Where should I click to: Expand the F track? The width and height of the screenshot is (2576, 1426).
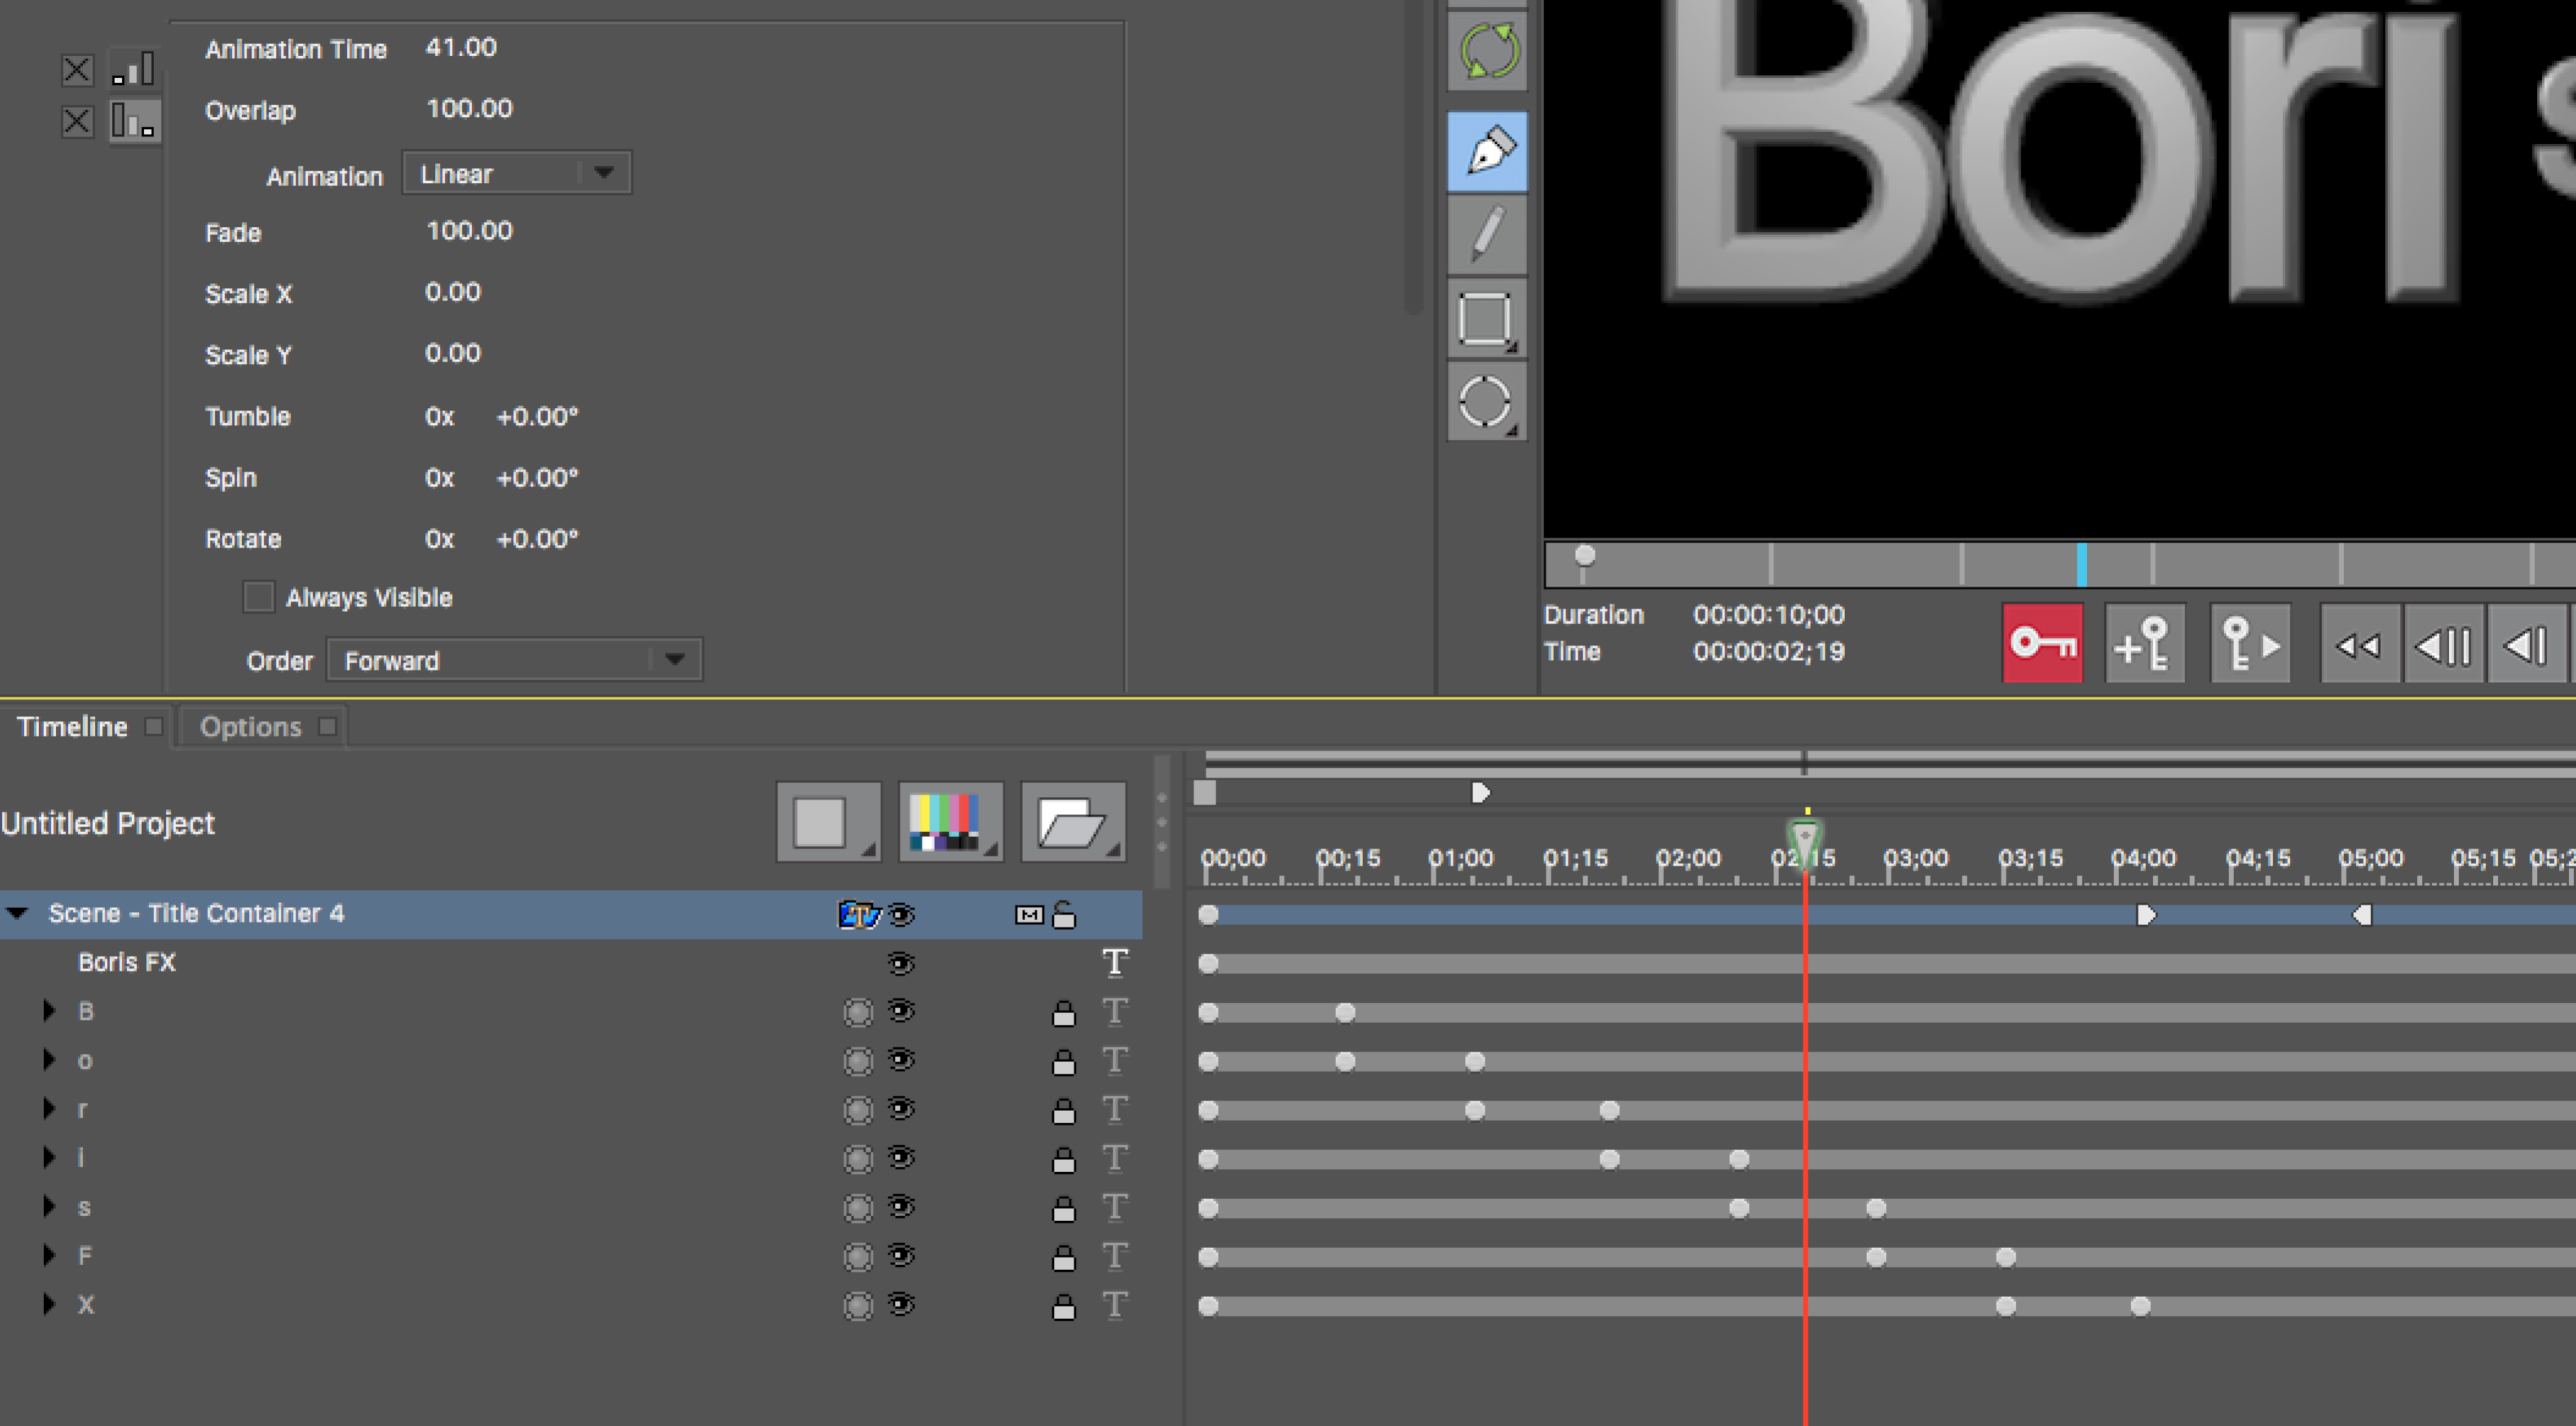point(48,1255)
